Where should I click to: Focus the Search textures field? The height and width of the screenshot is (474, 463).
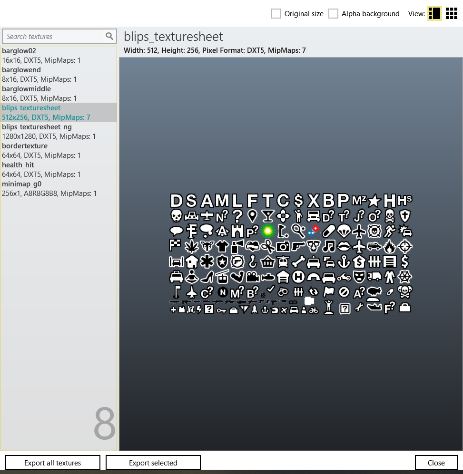pos(53,36)
